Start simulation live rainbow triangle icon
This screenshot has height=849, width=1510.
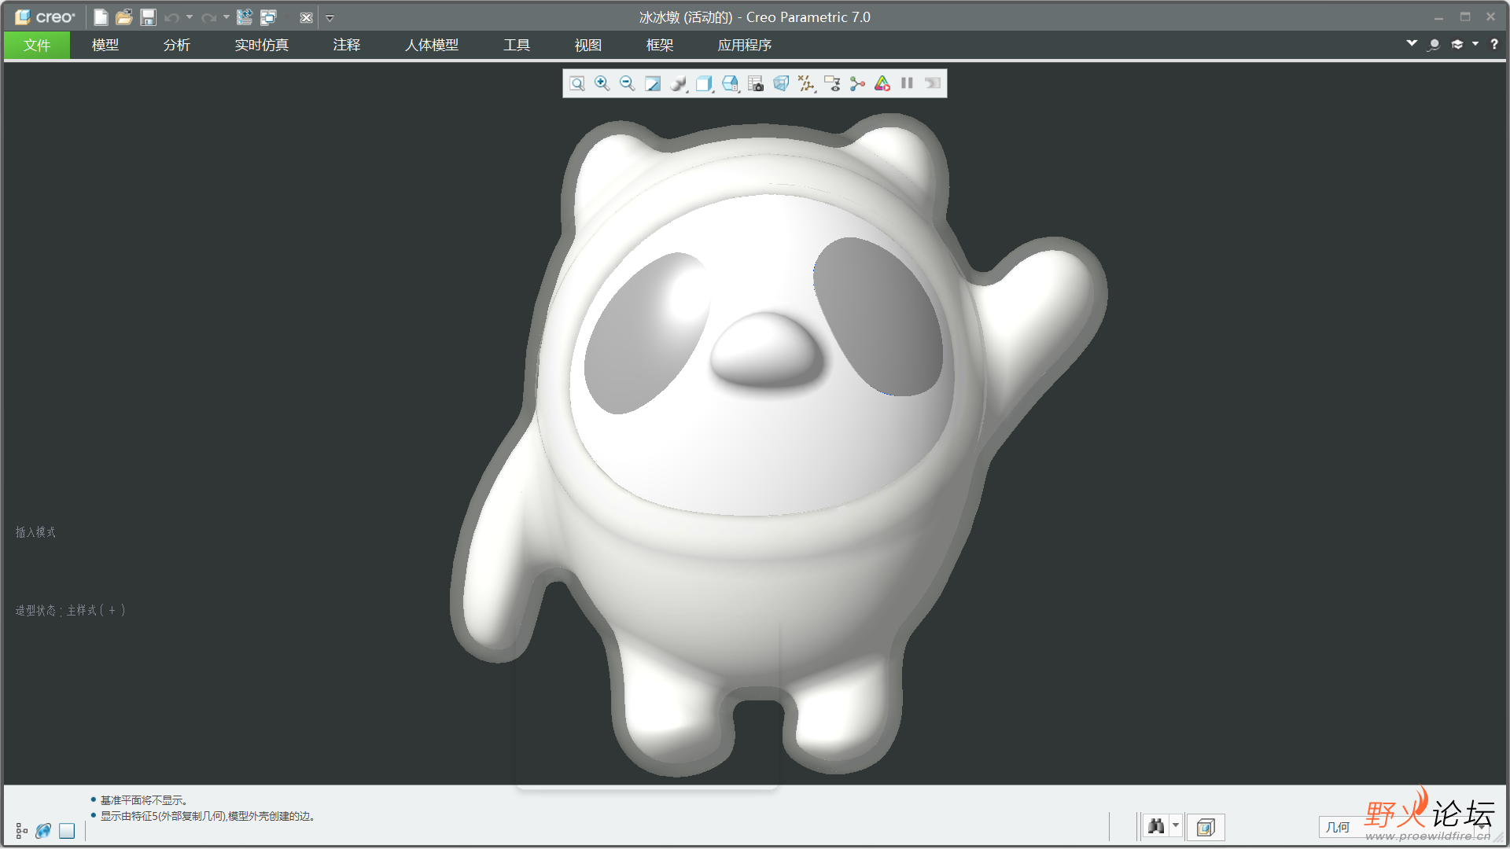882,83
